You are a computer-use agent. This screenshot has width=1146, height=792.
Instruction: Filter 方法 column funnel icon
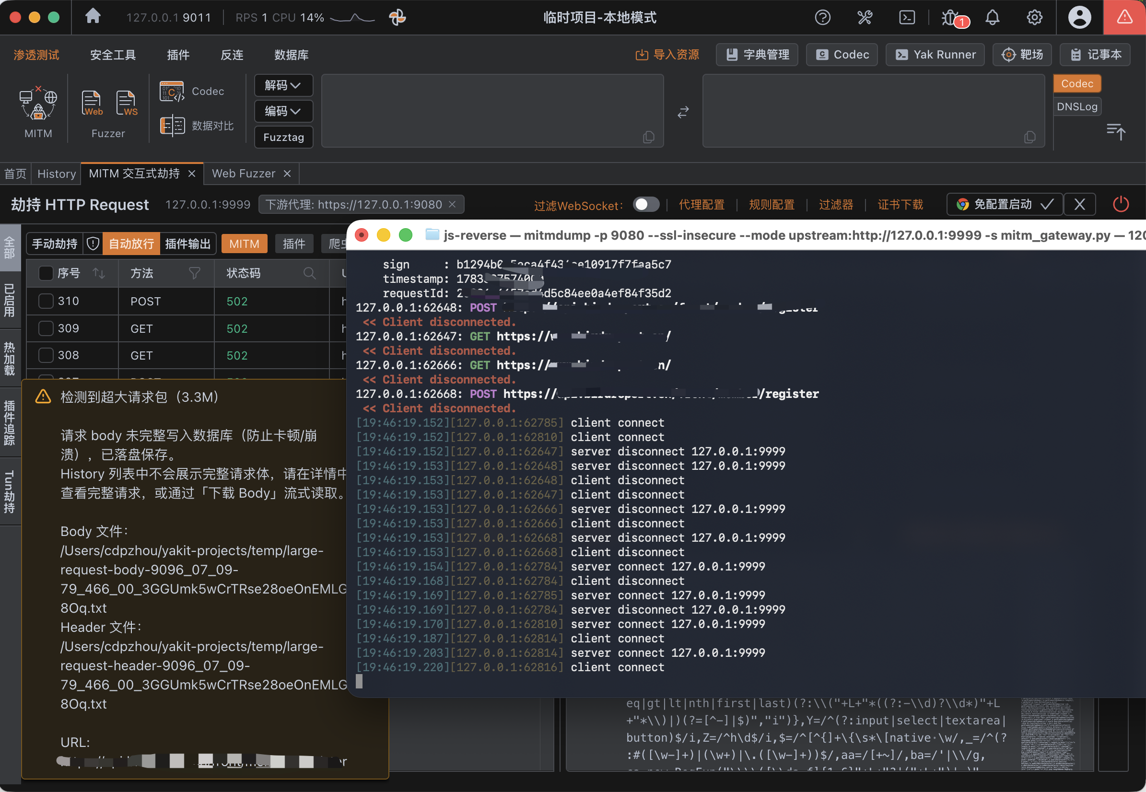tap(195, 273)
